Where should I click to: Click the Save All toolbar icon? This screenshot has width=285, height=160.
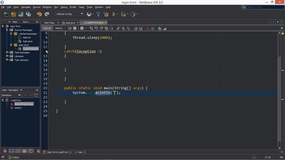tap(28, 14)
